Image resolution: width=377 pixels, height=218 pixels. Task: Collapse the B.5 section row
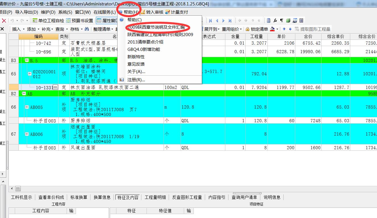coord(27,60)
